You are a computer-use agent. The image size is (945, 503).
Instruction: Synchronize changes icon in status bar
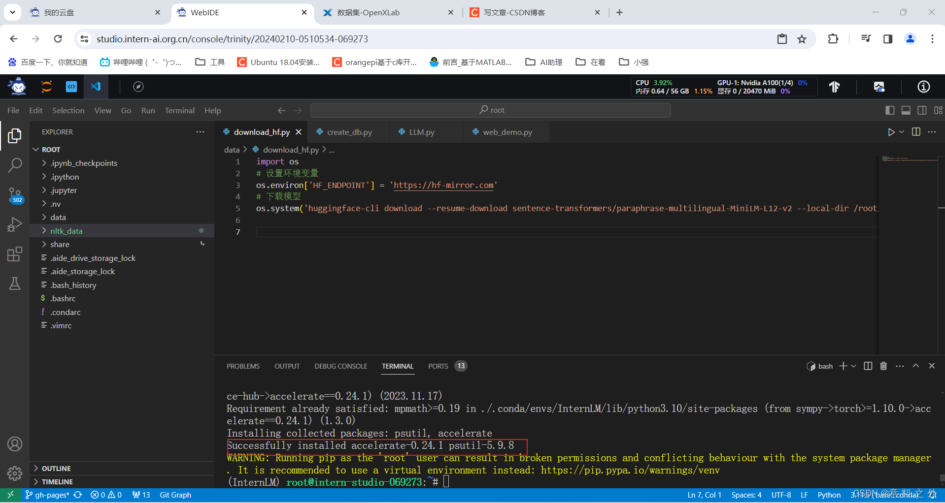coord(78,495)
